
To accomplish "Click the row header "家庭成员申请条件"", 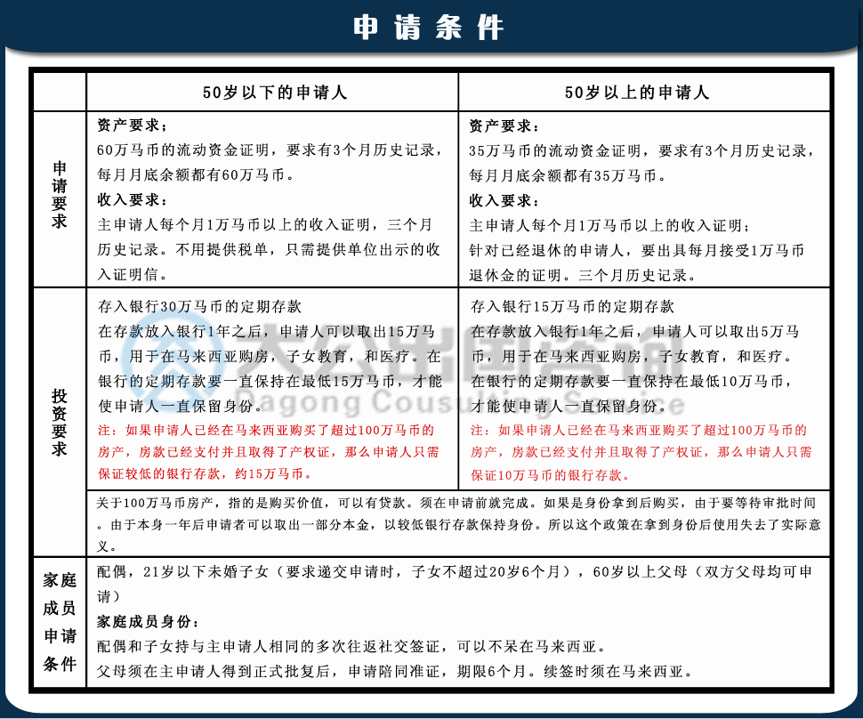I will click(60, 621).
